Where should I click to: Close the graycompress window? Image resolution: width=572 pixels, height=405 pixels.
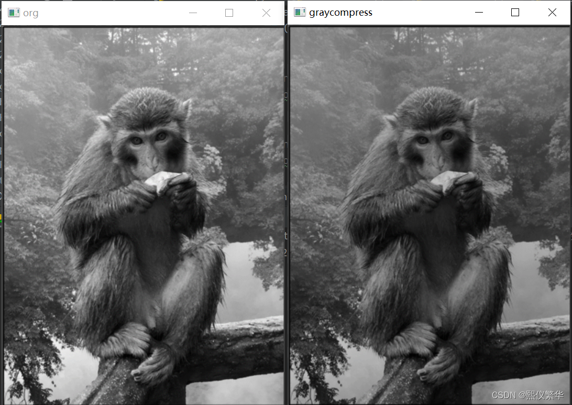552,13
